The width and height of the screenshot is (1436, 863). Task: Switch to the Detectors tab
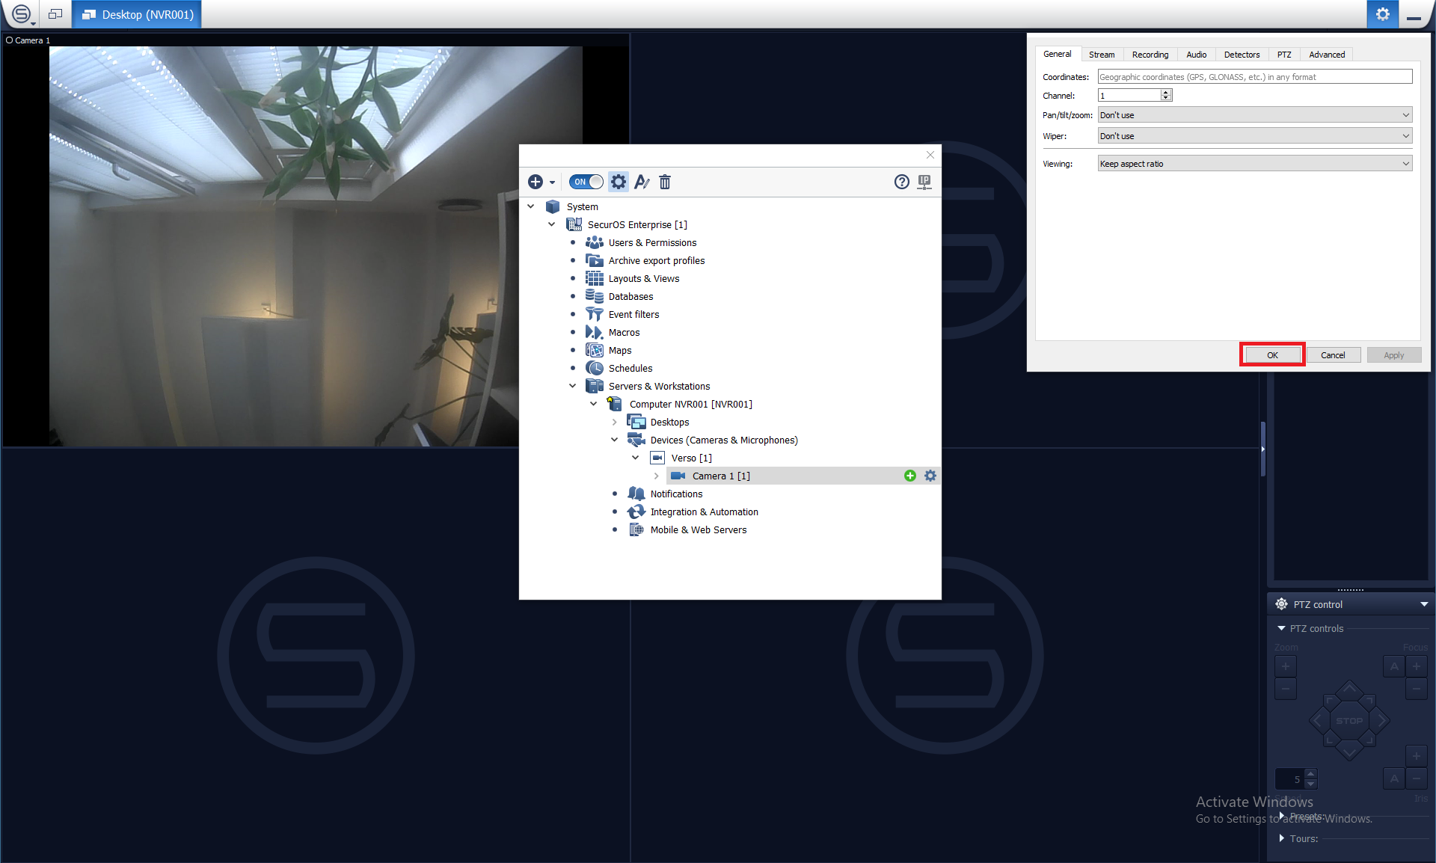[x=1242, y=55]
